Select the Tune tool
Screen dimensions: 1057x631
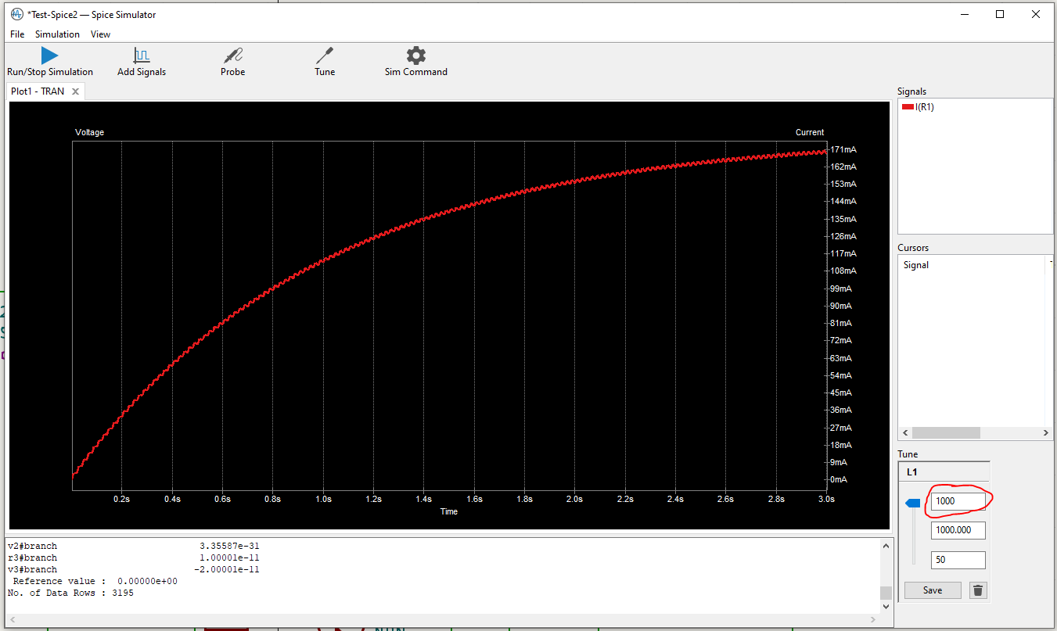pos(325,61)
